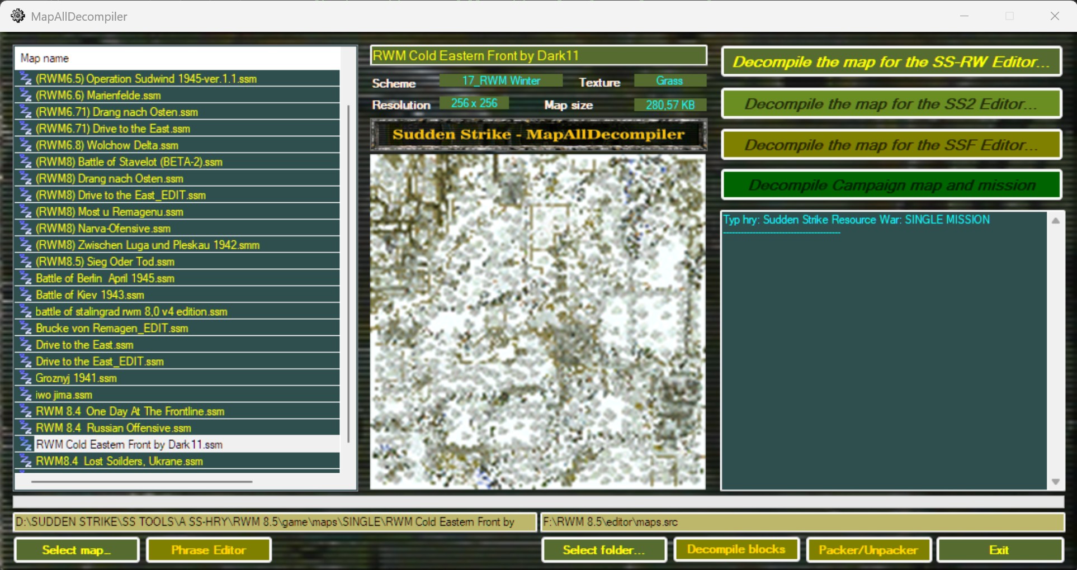Click file icon beside battle of stalingrad rwm 8,0
1077x570 pixels.
tap(26, 311)
